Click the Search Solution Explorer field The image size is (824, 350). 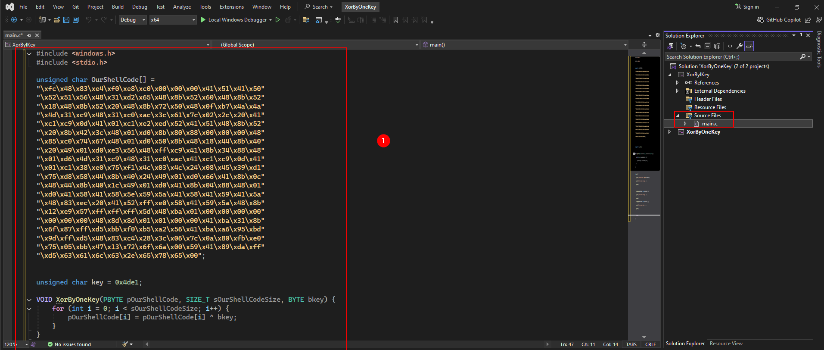738,57
